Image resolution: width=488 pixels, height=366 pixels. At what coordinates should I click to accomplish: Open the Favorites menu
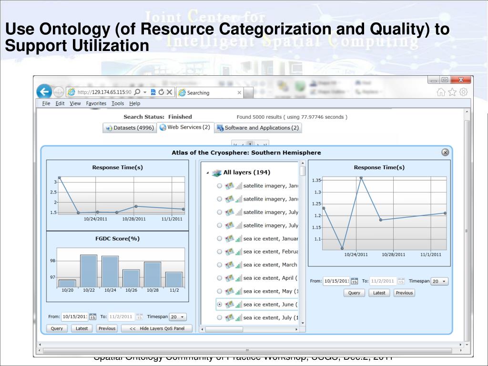(96, 103)
